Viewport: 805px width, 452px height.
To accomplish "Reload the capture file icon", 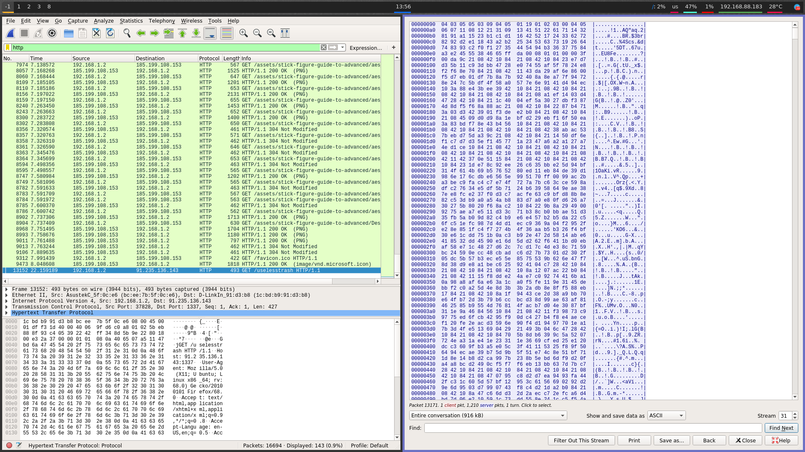I will [110, 33].
